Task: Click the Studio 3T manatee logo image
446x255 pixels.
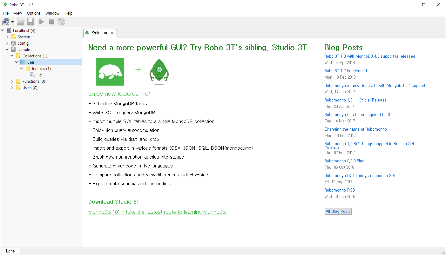Action: (x=110, y=72)
